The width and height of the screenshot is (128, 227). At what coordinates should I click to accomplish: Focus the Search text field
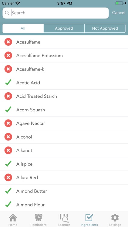coord(56,13)
